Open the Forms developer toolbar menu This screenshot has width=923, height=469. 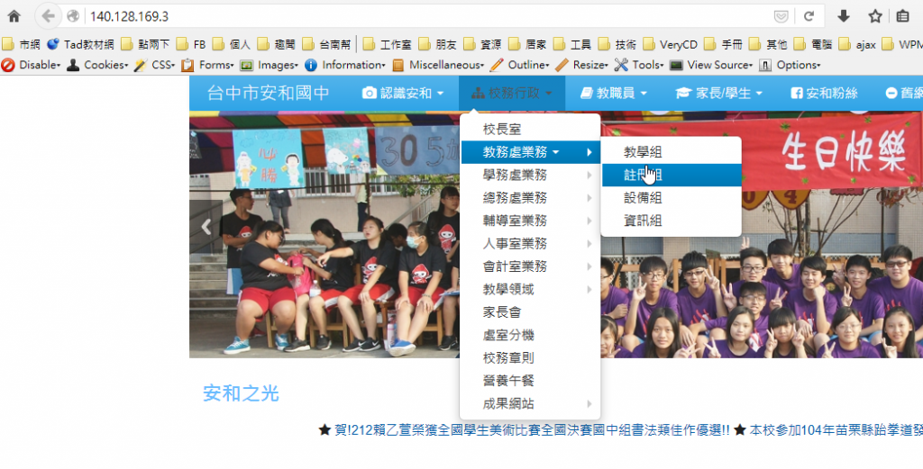pos(208,65)
